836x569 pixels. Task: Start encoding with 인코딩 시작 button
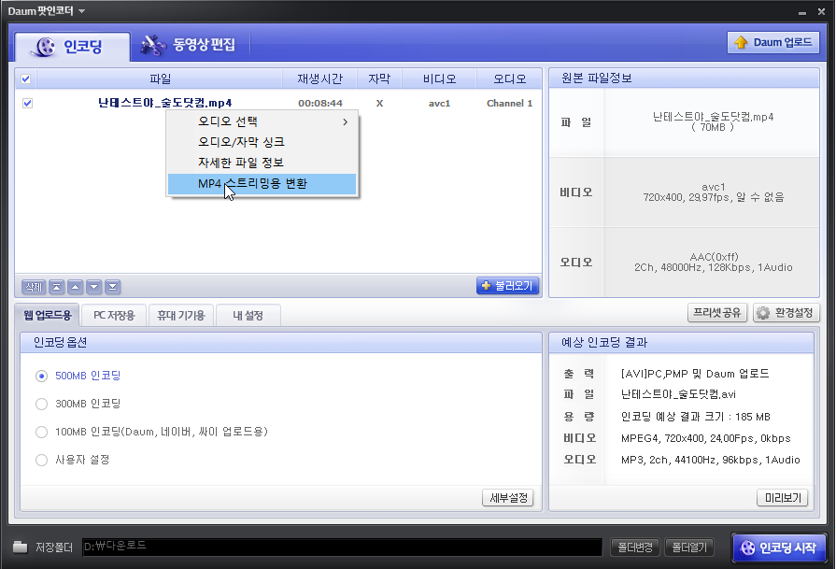coord(779,548)
